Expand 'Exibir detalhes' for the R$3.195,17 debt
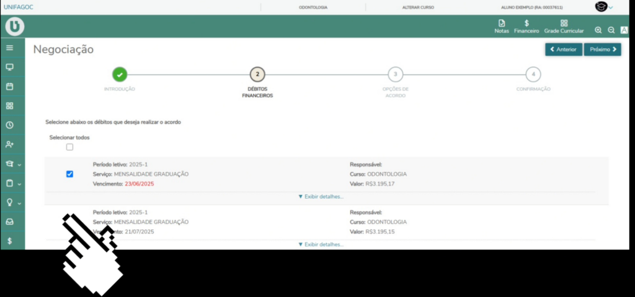The width and height of the screenshot is (635, 297). coord(321,197)
